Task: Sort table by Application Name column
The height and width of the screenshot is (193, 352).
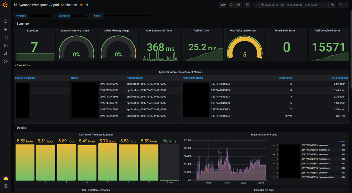Action: pyautogui.click(x=193, y=78)
